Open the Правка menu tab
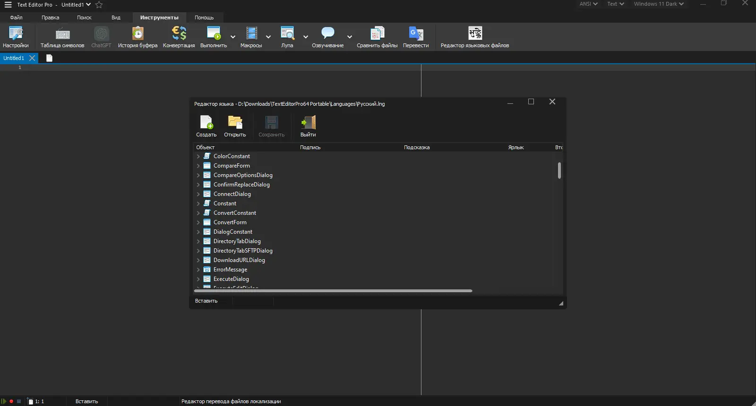 [x=51, y=17]
